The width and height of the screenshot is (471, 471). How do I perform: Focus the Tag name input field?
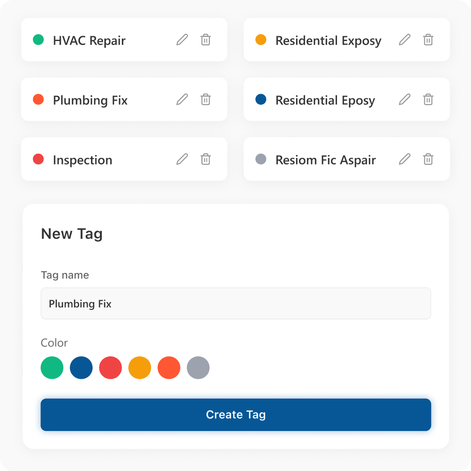(x=235, y=304)
